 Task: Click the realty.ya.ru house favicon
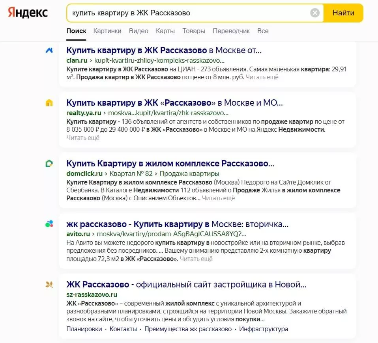click(49, 103)
